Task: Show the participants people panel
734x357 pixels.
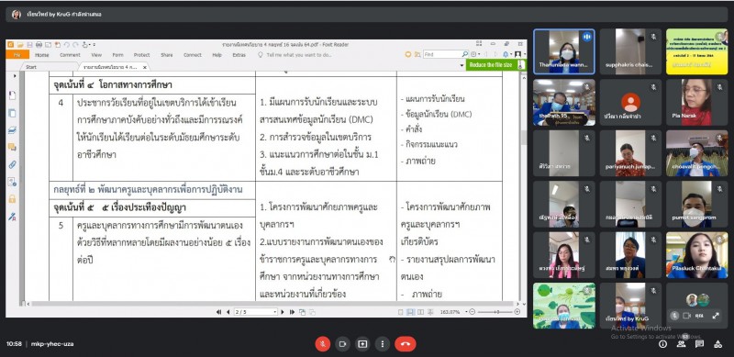Action: pyautogui.click(x=681, y=344)
